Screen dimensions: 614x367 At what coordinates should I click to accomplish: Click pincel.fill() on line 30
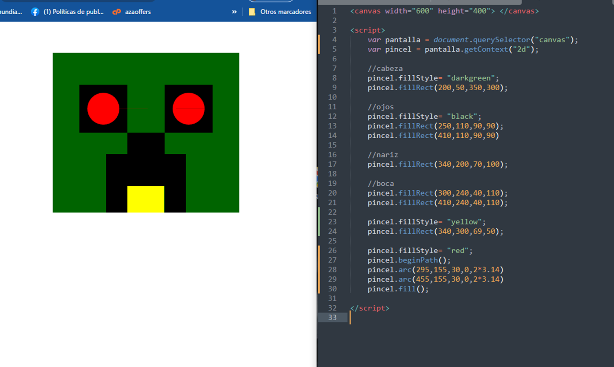(x=398, y=289)
